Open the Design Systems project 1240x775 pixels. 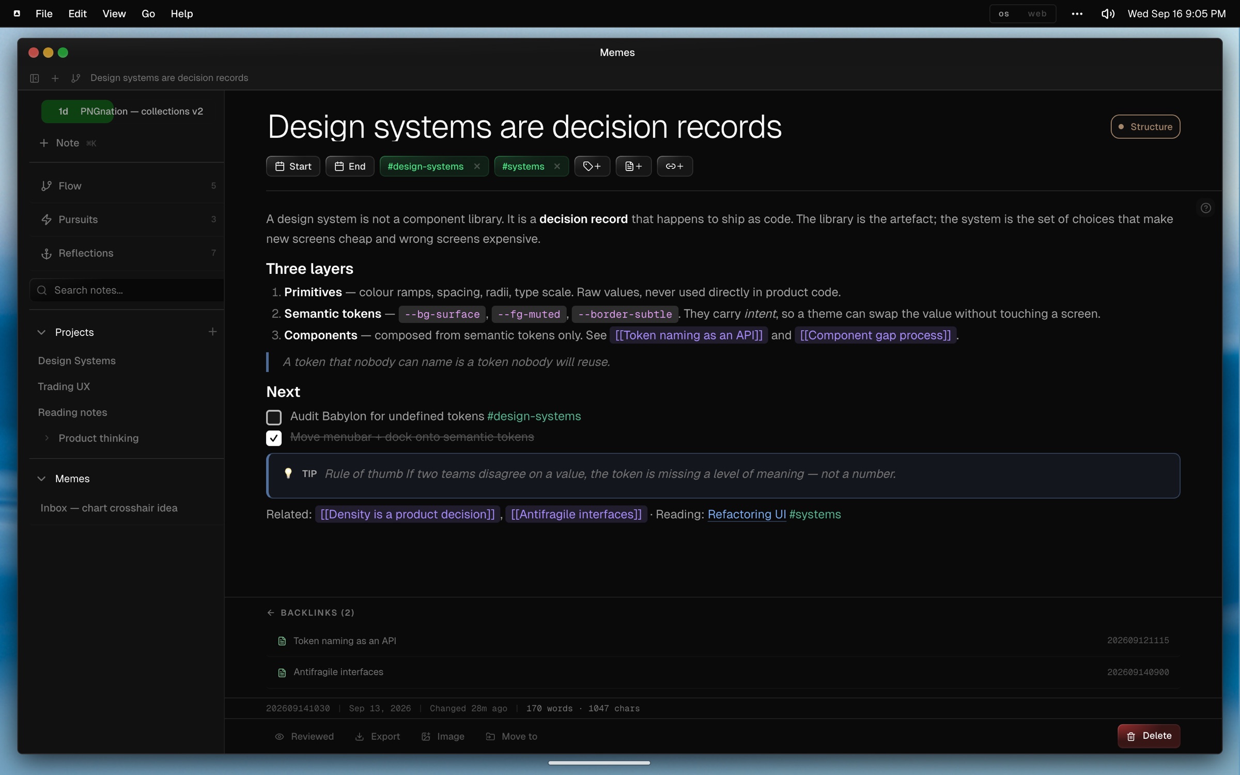pos(76,361)
